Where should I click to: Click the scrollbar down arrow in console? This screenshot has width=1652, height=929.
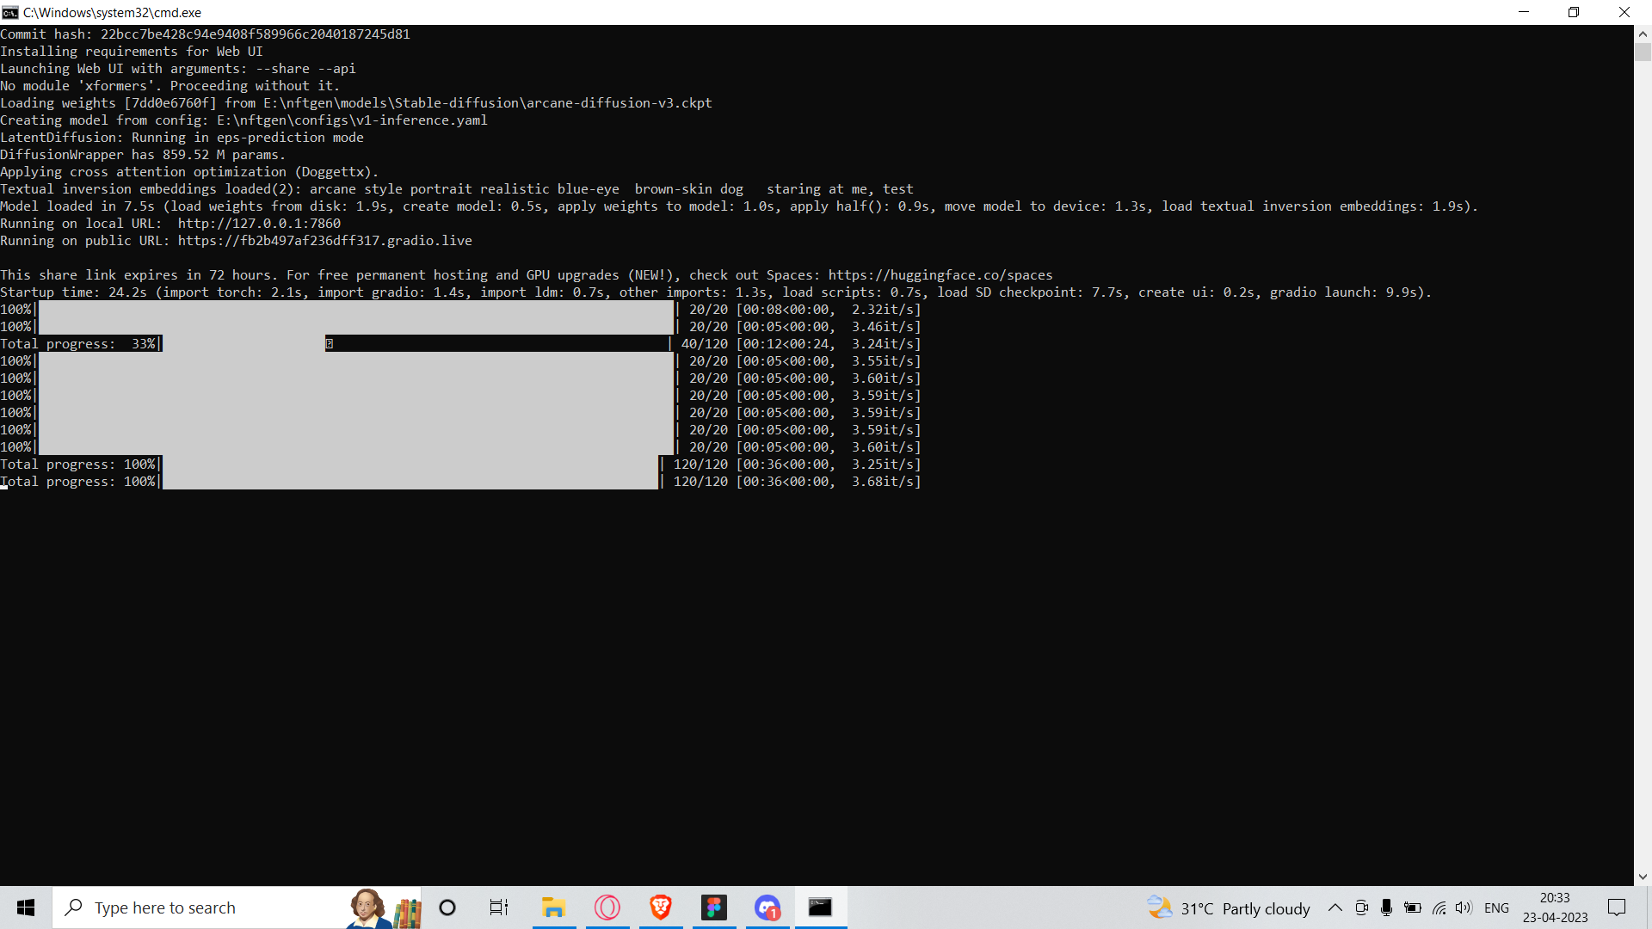coord(1643,877)
